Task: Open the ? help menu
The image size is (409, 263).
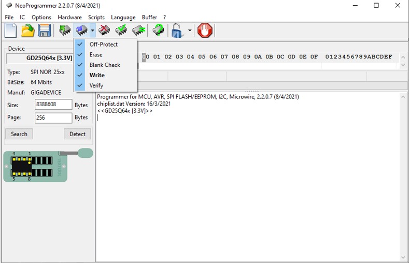Action: [165, 18]
